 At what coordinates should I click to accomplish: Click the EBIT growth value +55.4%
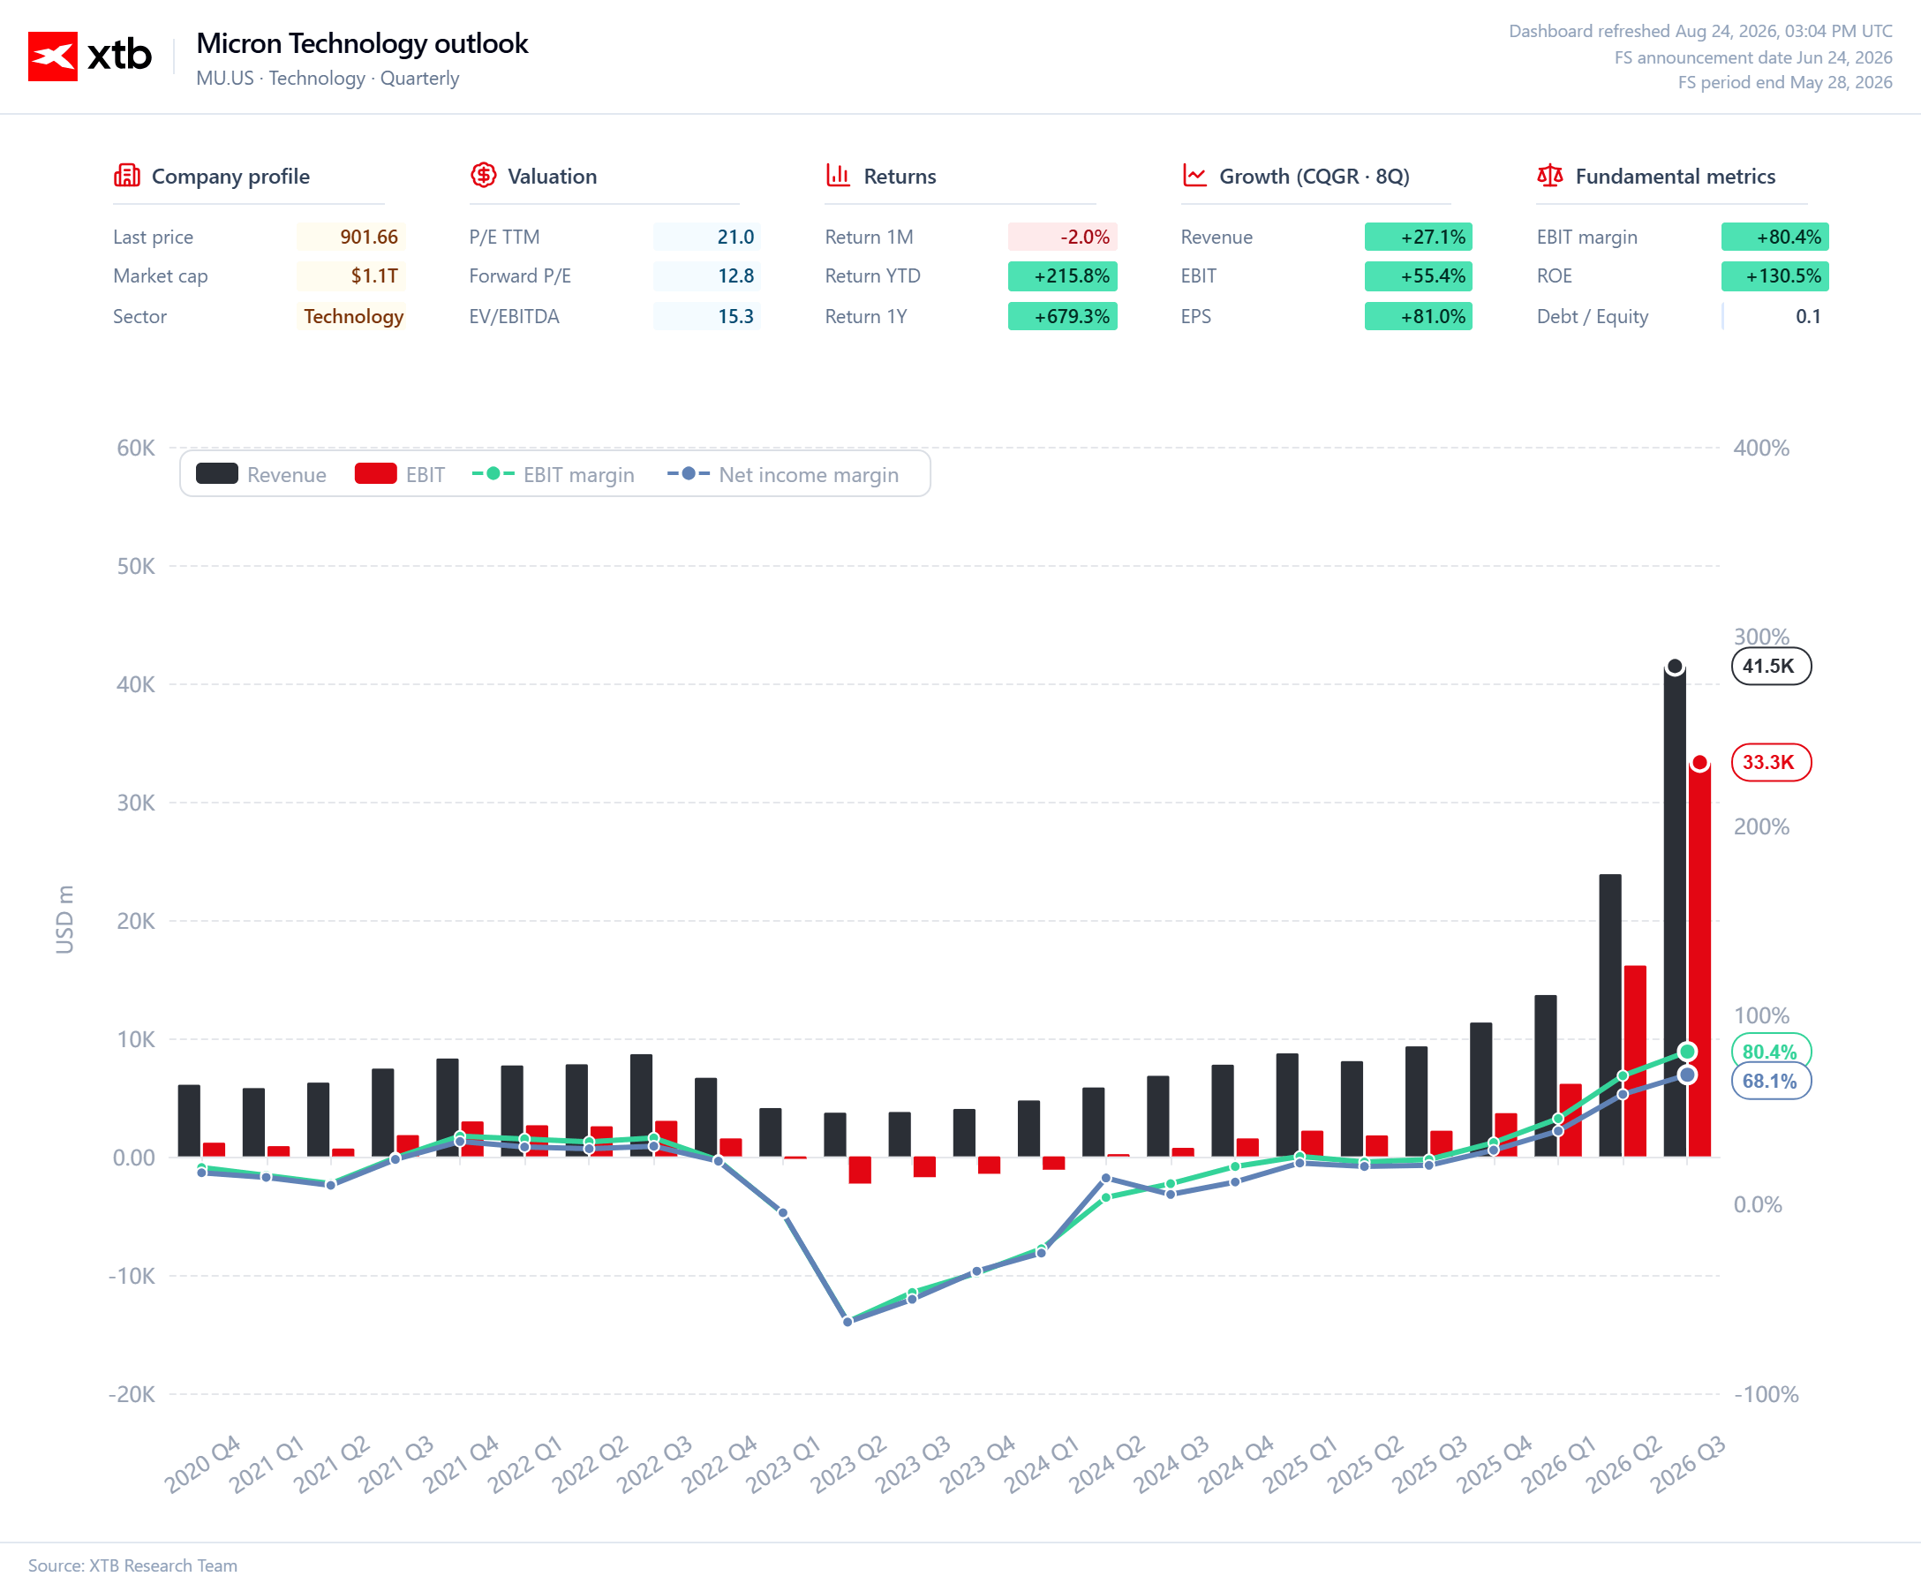(1419, 275)
